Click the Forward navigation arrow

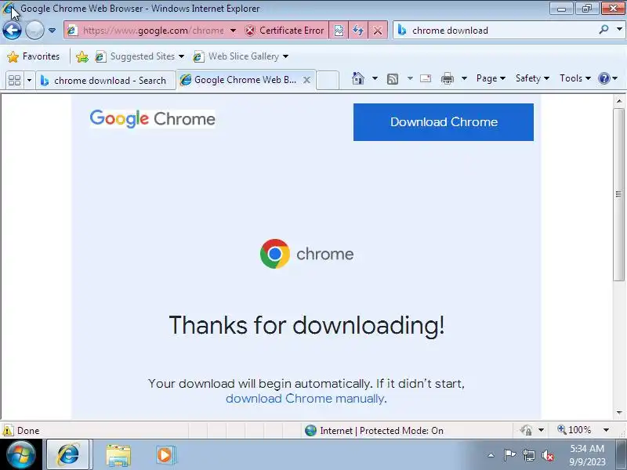(x=34, y=31)
